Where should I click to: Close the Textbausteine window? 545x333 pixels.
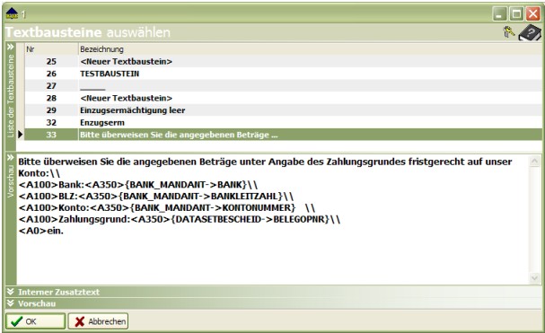532,14
